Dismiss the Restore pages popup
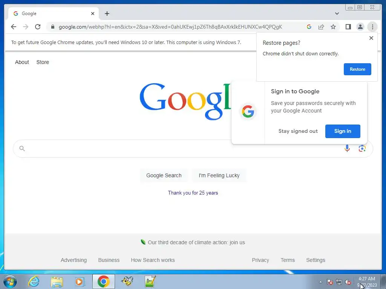 coord(371,38)
